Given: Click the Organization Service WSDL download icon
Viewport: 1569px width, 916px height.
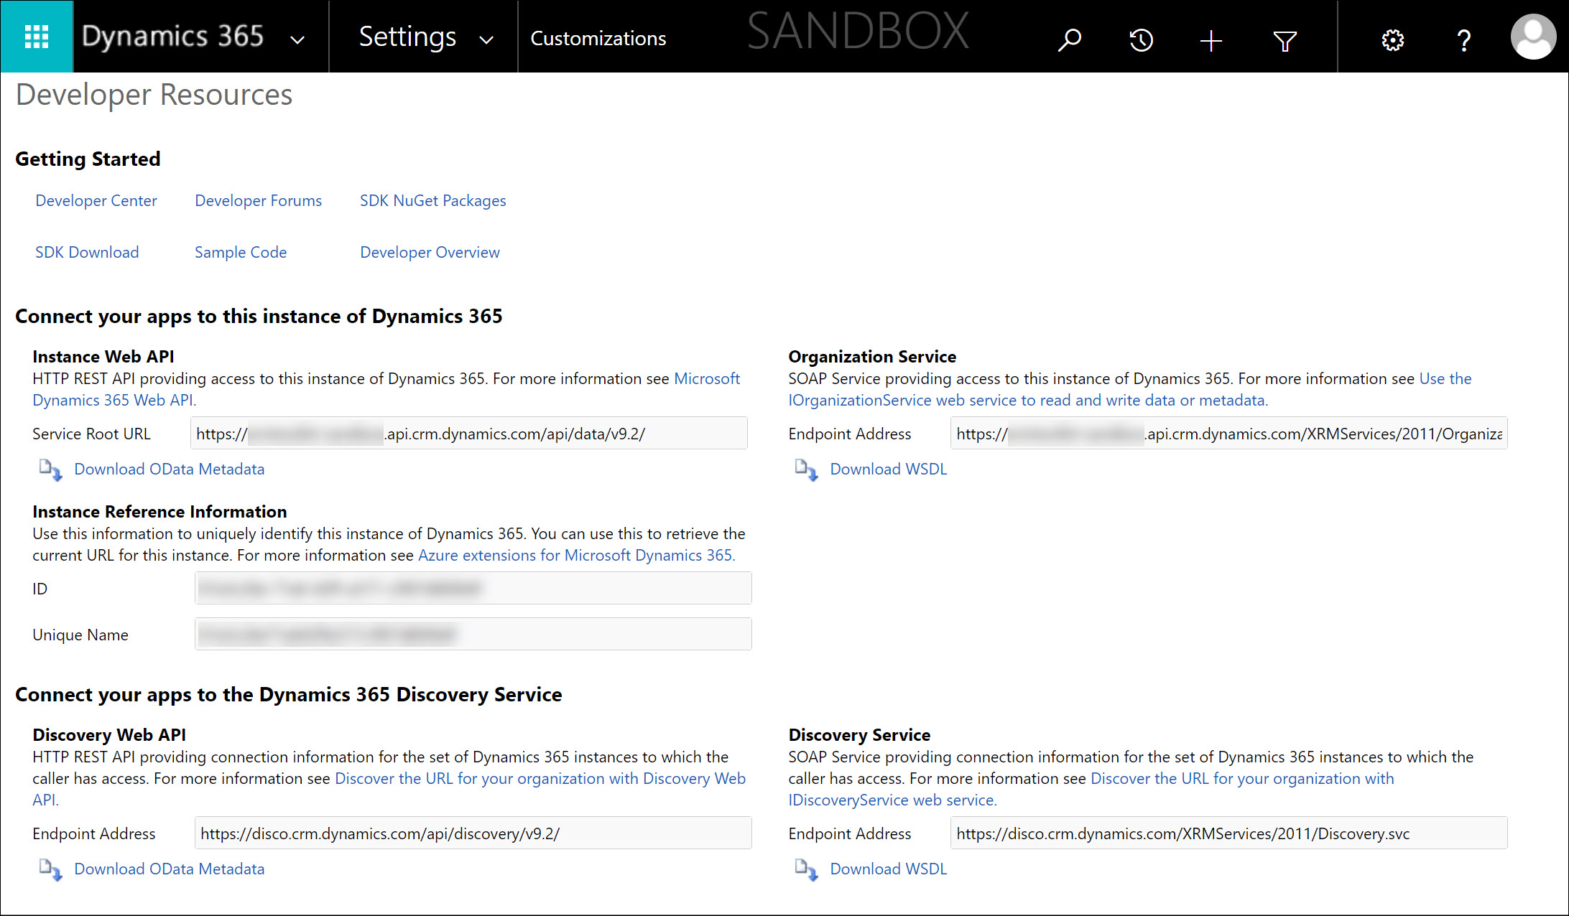Looking at the screenshot, I should [806, 469].
